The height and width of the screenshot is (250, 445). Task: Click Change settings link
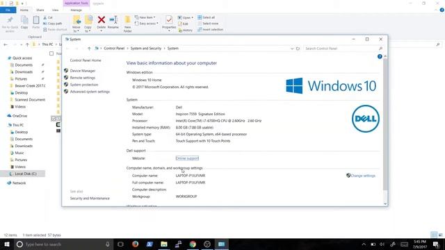pyautogui.click(x=363, y=176)
